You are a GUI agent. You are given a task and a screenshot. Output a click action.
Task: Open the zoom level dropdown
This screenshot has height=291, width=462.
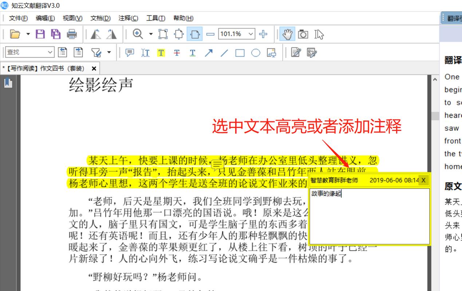click(251, 34)
